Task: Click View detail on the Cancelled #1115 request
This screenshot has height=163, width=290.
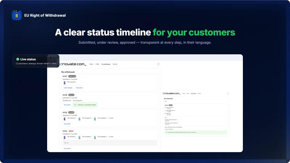Action: point(67,124)
